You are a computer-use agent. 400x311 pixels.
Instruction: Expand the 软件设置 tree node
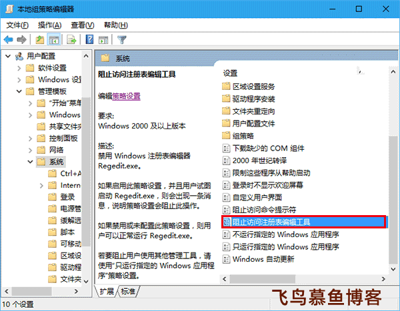tap(19, 68)
